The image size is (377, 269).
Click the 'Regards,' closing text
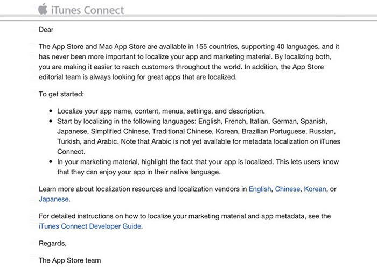(53, 243)
